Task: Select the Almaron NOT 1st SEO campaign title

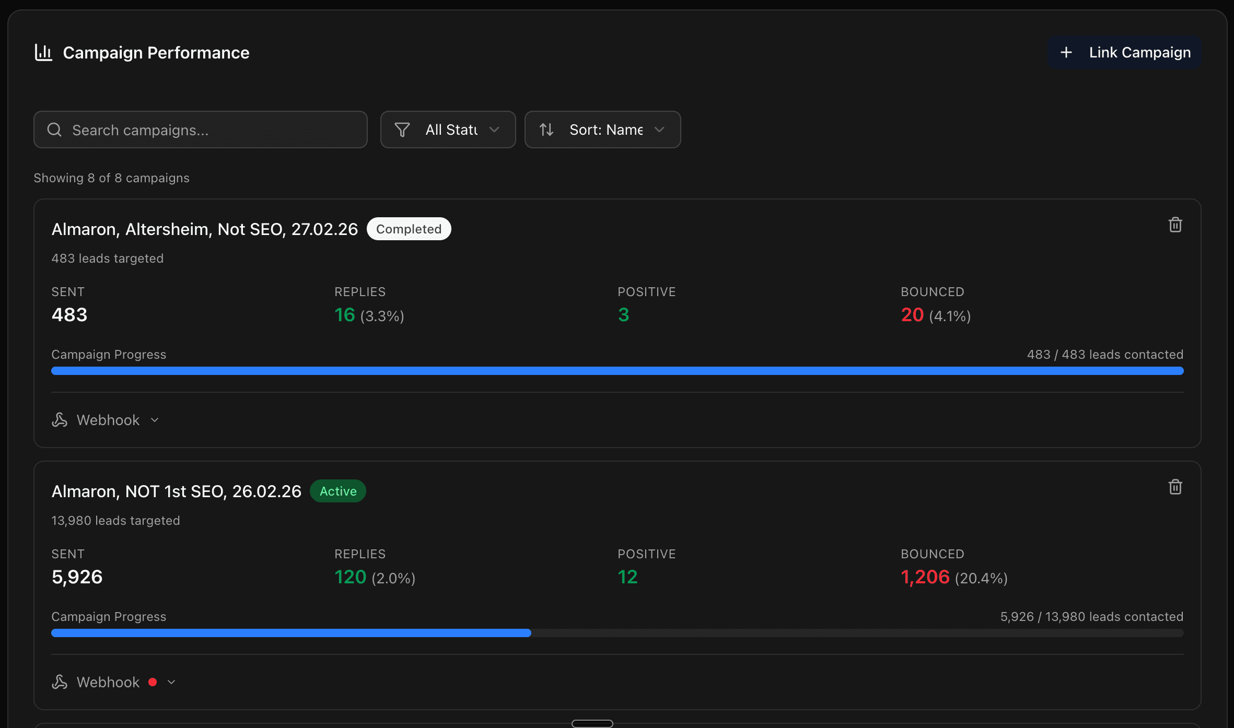Action: coord(176,491)
